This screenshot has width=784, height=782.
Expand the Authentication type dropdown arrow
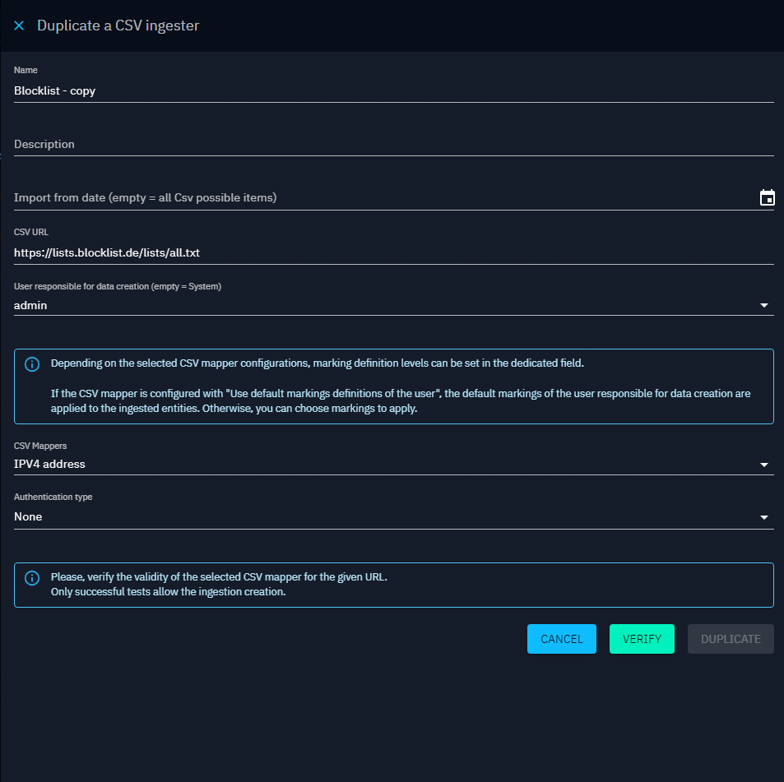point(764,517)
